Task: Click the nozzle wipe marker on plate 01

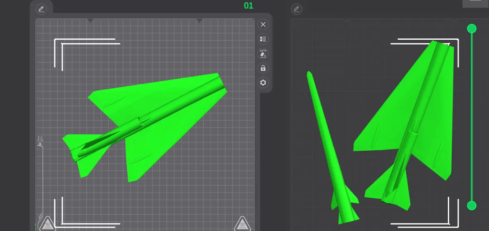Action: point(40,142)
